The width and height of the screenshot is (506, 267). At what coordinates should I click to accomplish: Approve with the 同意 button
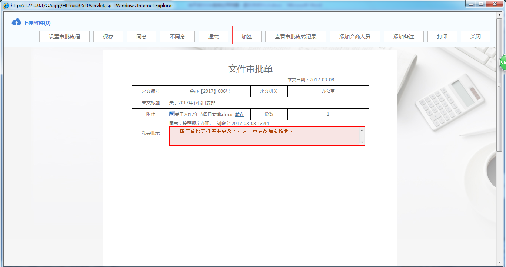click(x=142, y=37)
